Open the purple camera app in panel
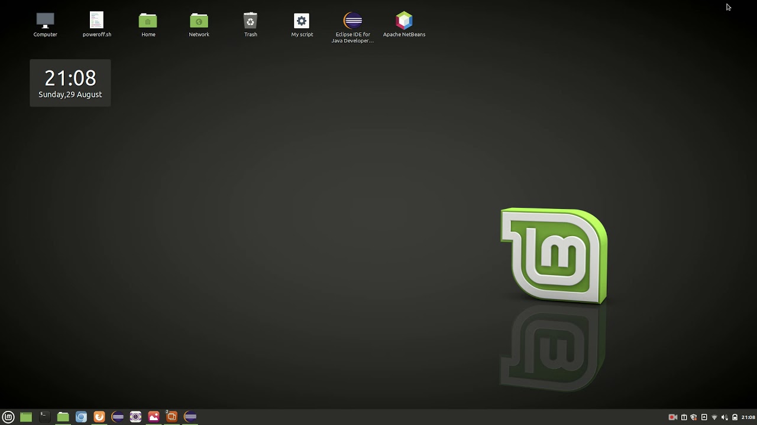The image size is (757, 425). tap(135, 417)
